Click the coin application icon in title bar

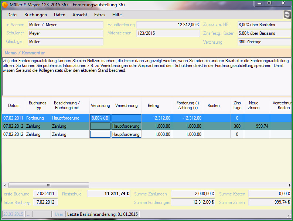[x=5, y=5]
